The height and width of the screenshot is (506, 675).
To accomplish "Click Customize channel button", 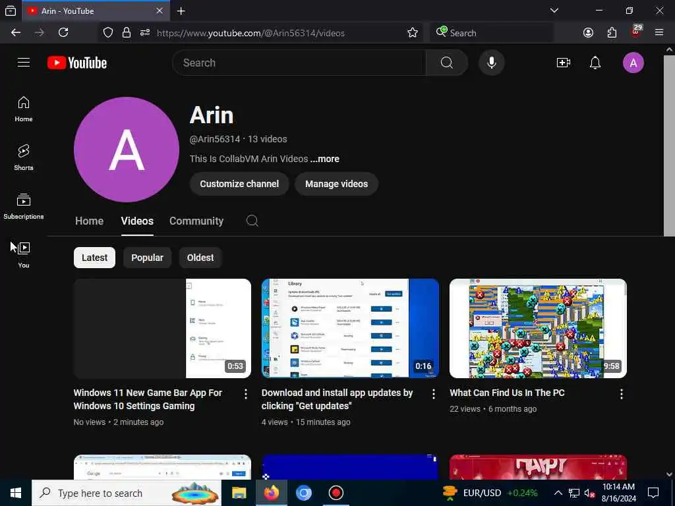I will coord(239,184).
